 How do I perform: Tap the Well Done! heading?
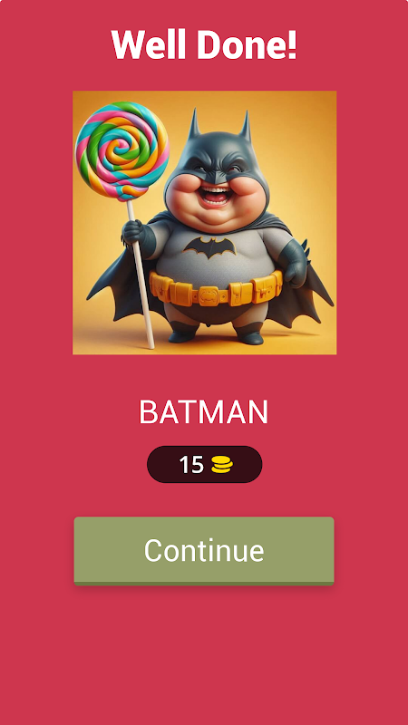pyautogui.click(x=204, y=44)
